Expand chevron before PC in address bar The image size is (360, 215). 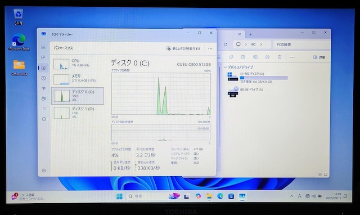click(246, 44)
